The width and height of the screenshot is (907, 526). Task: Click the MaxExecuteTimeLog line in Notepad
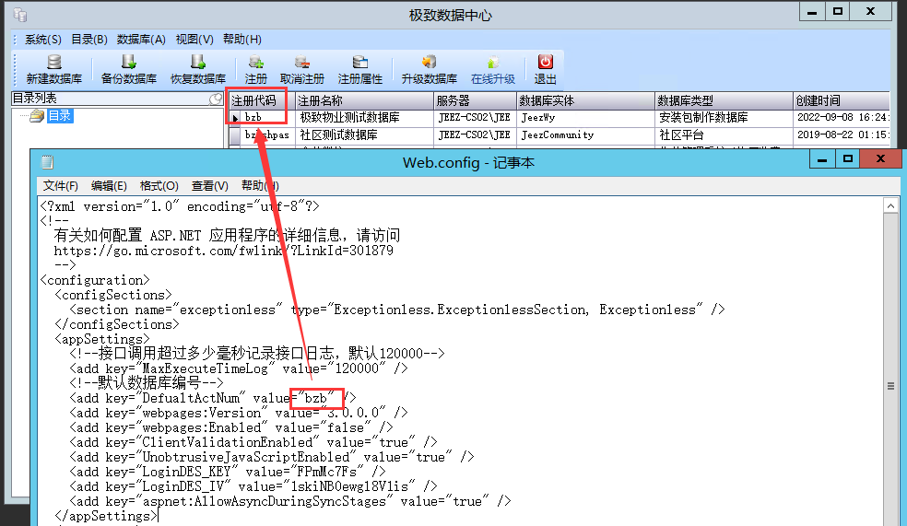click(239, 368)
